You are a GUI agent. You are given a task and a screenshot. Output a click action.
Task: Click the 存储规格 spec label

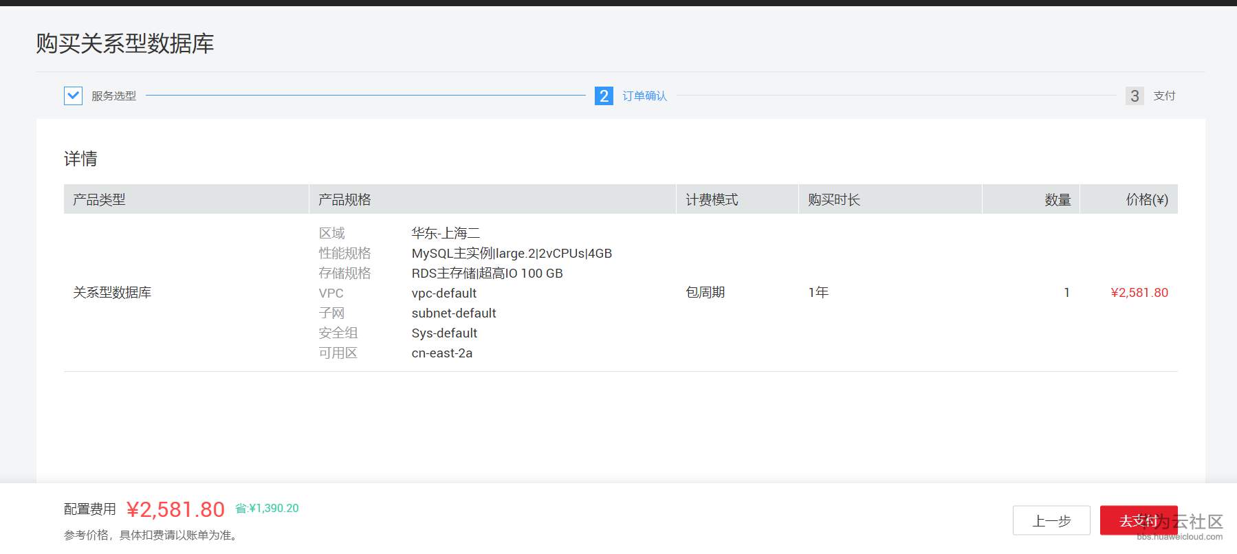pos(344,273)
